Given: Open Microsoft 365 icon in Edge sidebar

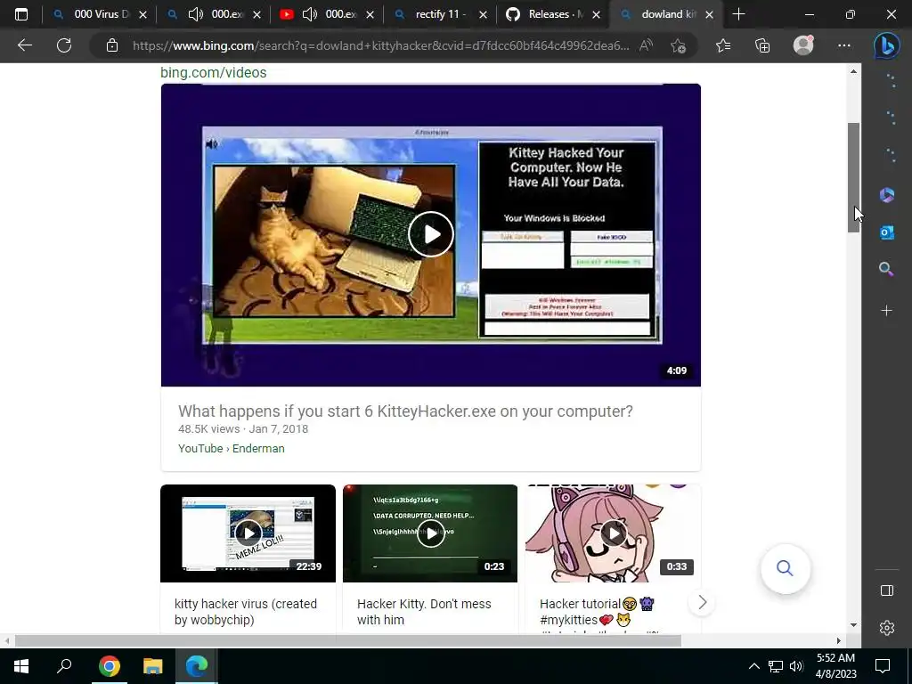Looking at the screenshot, I should 886,195.
